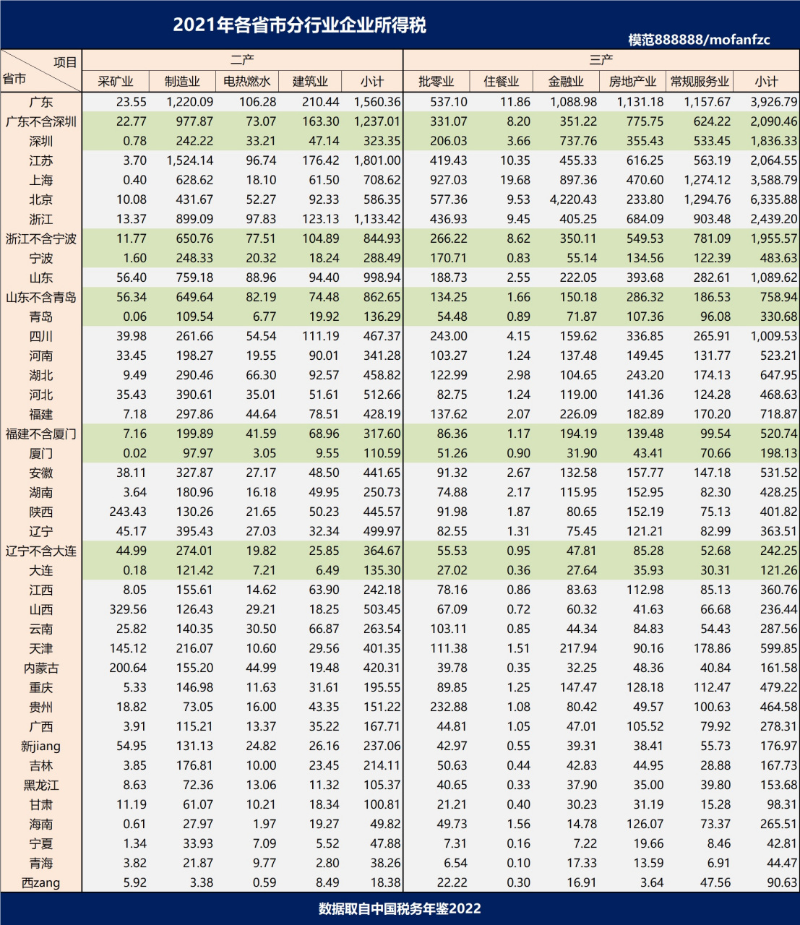800x925 pixels.
Task: Click Jiangsu secondary subtotal '1,801.00'
Action: pos(377,160)
